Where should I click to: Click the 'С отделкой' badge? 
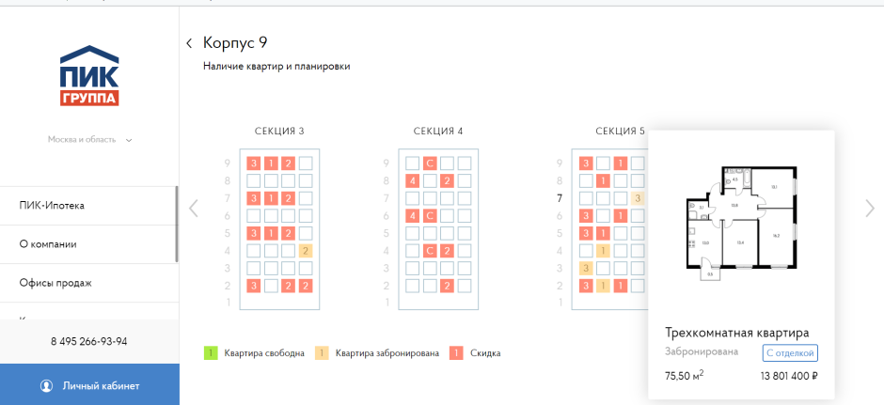(789, 353)
